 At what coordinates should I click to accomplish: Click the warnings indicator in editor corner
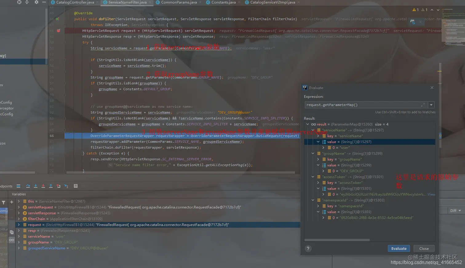(x=420, y=10)
